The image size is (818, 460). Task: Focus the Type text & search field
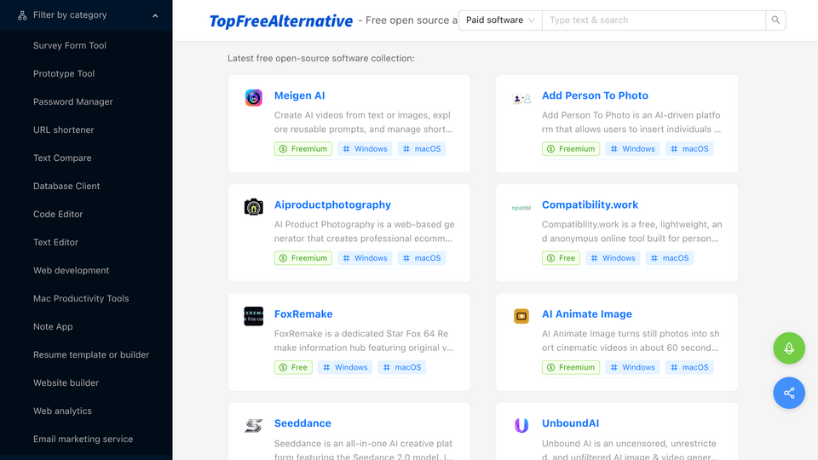tap(654, 20)
